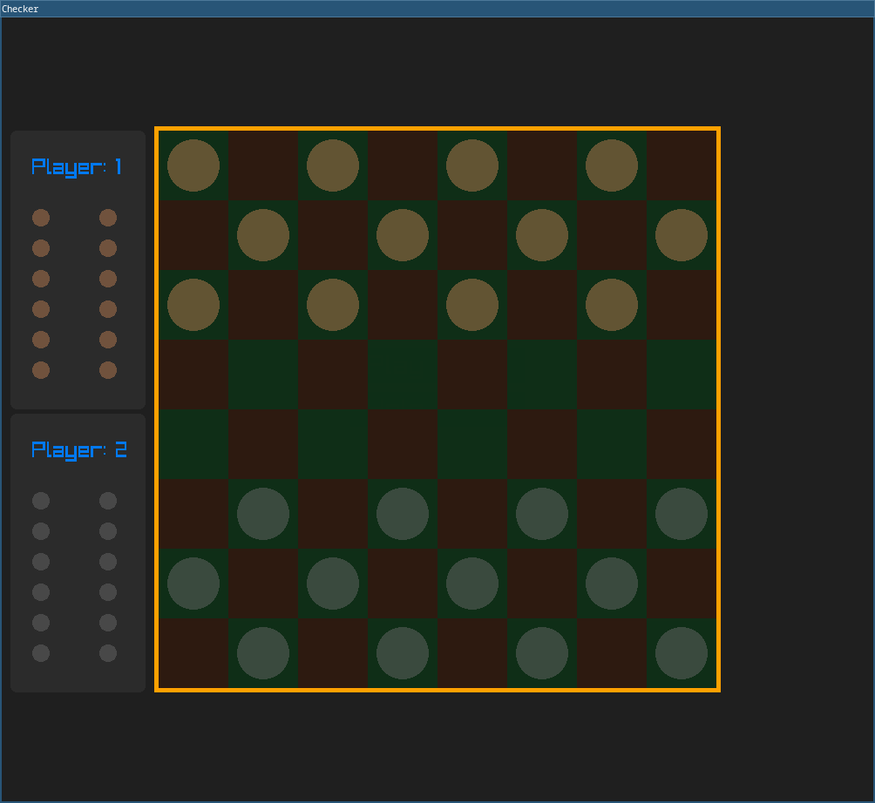Click the leftmost empty green square in the fourth row

coord(263,375)
